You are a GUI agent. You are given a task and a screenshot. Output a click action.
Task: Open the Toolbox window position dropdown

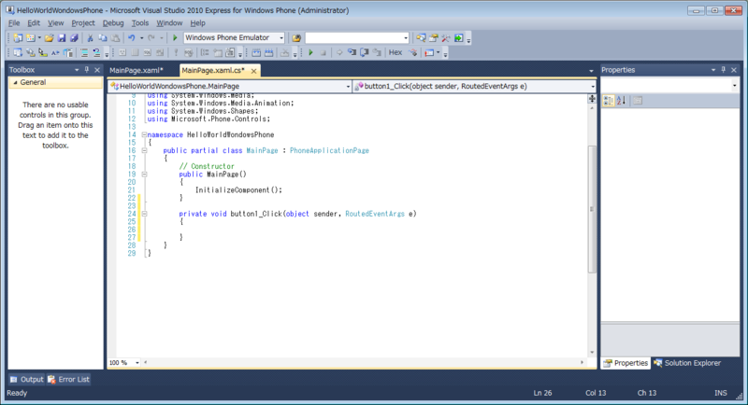tap(77, 70)
